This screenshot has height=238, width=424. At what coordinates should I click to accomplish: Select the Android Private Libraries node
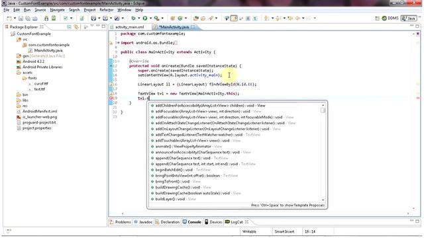coord(42,67)
